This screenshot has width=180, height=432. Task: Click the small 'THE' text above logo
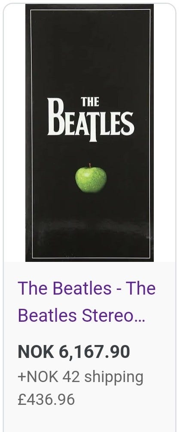(90, 102)
